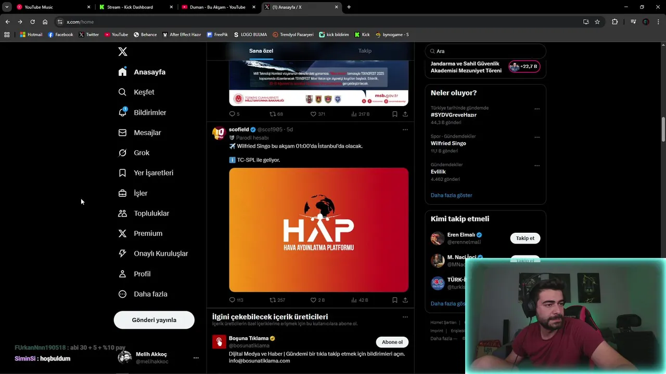Repost the post with 68 reposts
The width and height of the screenshot is (666, 374).
(276, 114)
